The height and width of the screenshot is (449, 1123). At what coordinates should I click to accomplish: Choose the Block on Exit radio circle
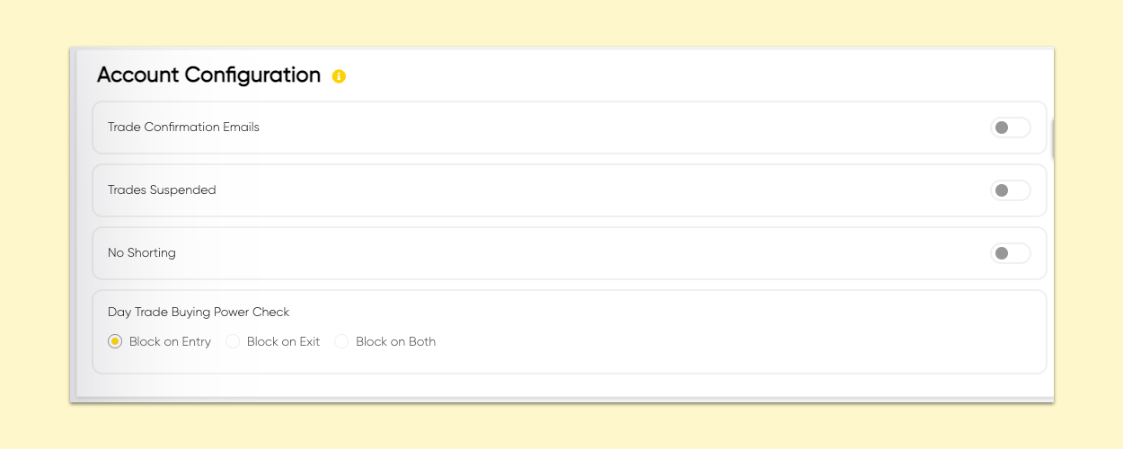(x=233, y=341)
